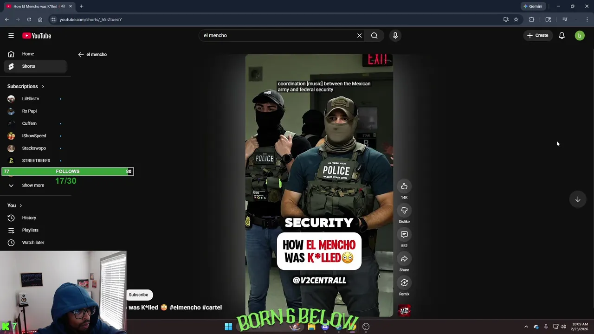594x334 pixels.
Task: View site information icon in address bar
Action: click(x=53, y=19)
